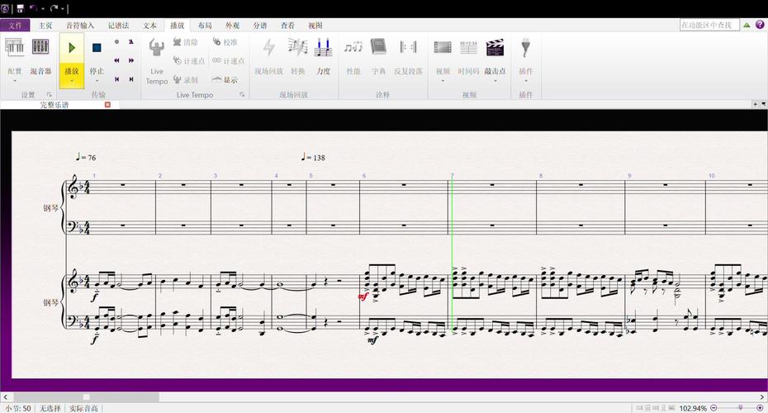Click the 力度 (Velocities) icon
This screenshot has width=768, height=413.
pos(323,47)
